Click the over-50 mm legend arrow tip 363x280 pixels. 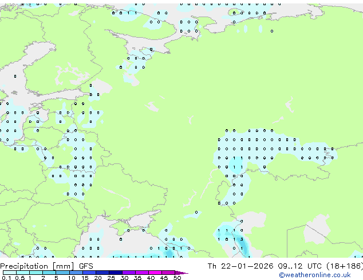181,273
